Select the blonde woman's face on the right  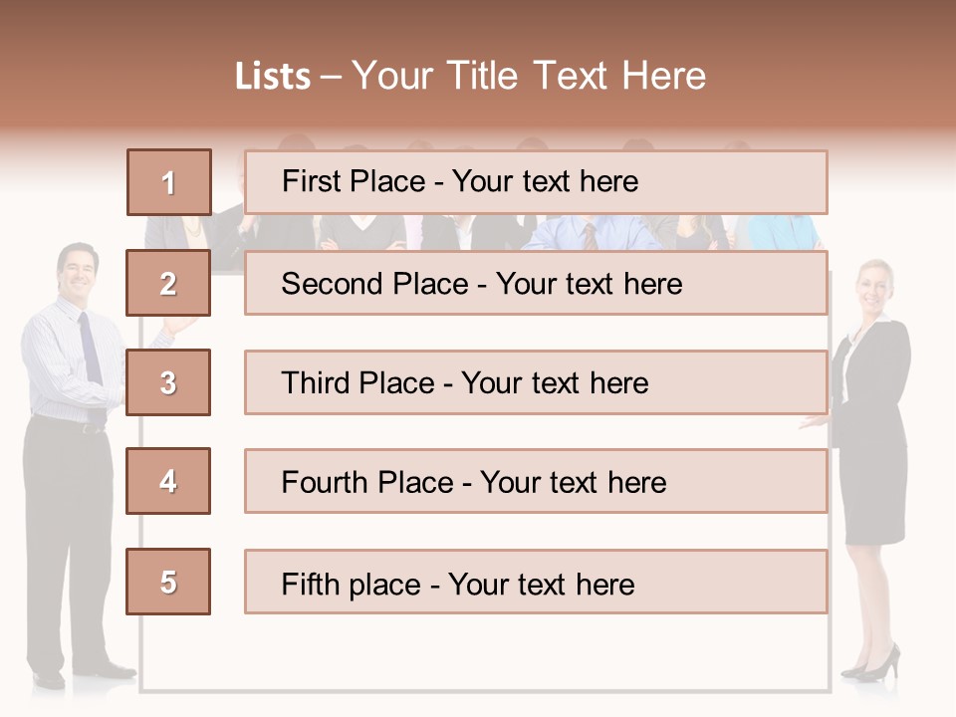pyautogui.click(x=872, y=286)
